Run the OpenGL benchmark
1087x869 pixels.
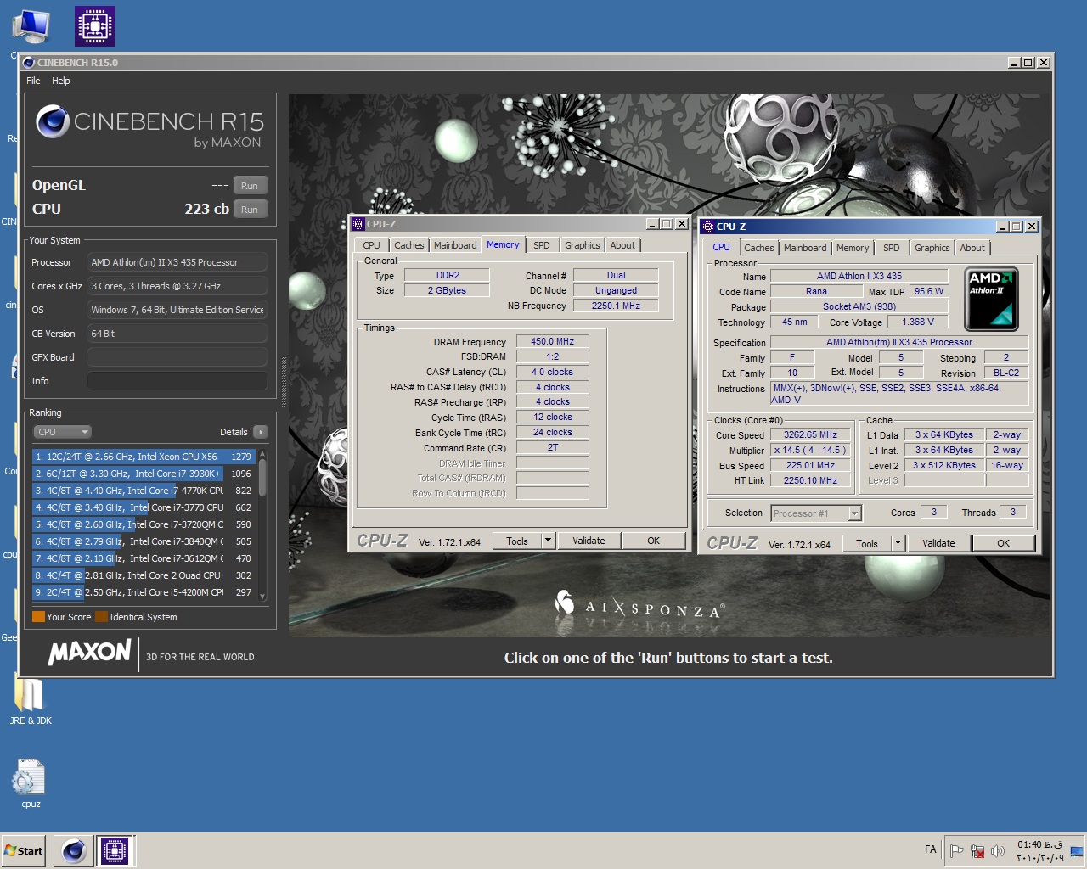click(250, 186)
